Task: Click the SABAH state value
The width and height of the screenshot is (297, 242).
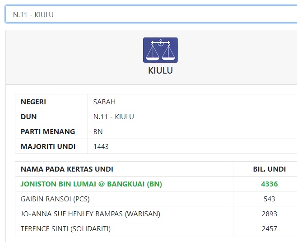Action: [104, 102]
